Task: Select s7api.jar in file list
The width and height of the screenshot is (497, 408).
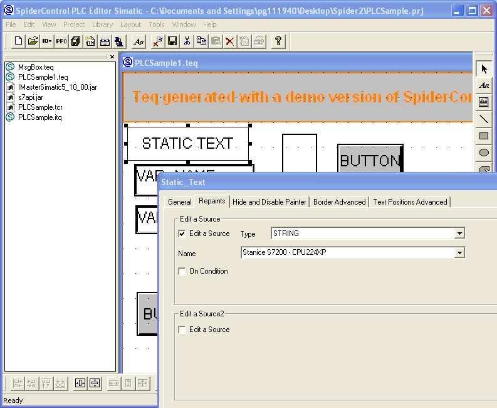Action: pyautogui.click(x=31, y=97)
